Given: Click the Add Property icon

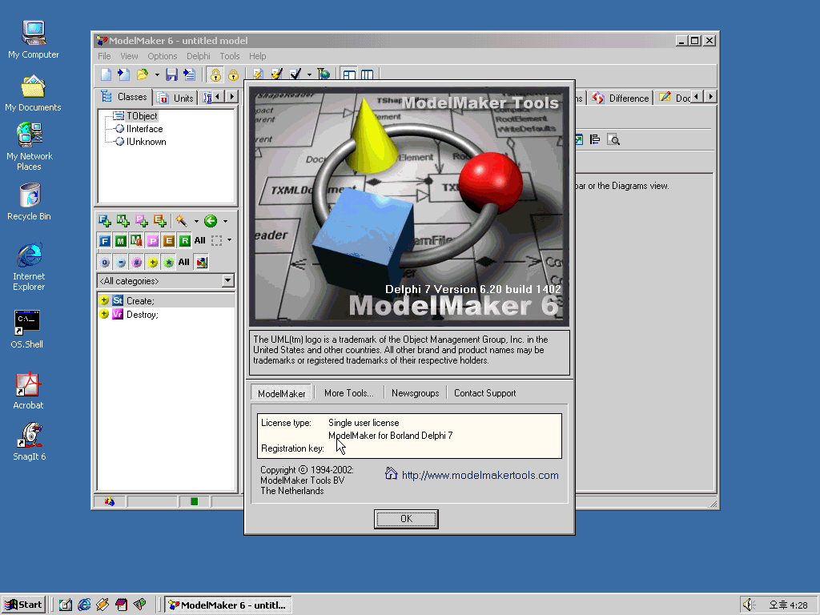Looking at the screenshot, I should [x=141, y=221].
